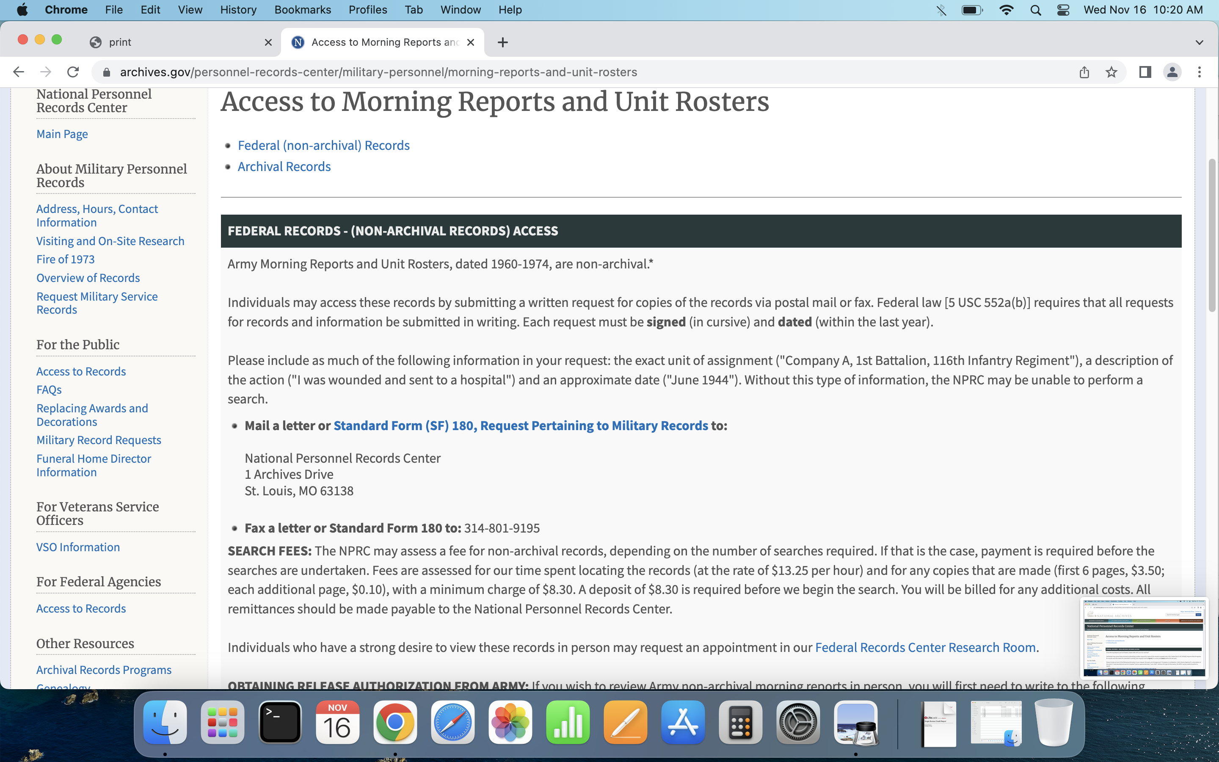
Task: Open new tab with plus button
Action: click(502, 42)
